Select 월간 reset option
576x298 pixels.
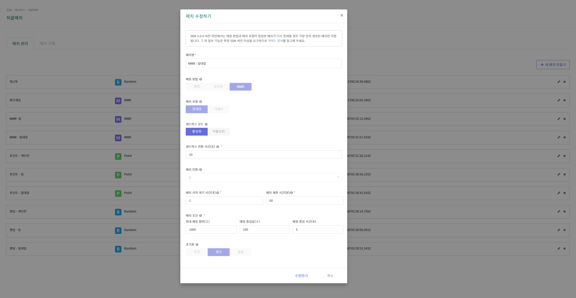(x=218, y=252)
